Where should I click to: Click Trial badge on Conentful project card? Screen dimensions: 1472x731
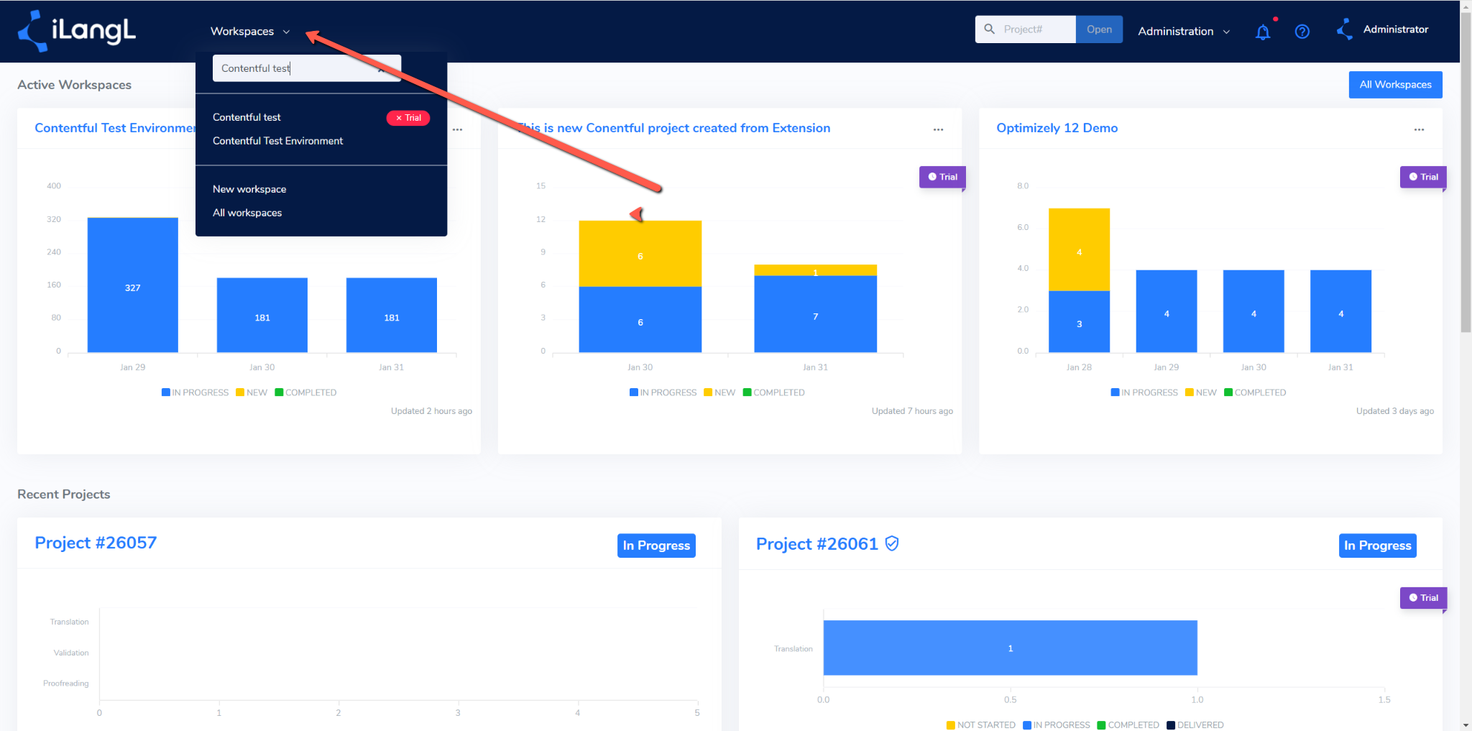pos(942,177)
